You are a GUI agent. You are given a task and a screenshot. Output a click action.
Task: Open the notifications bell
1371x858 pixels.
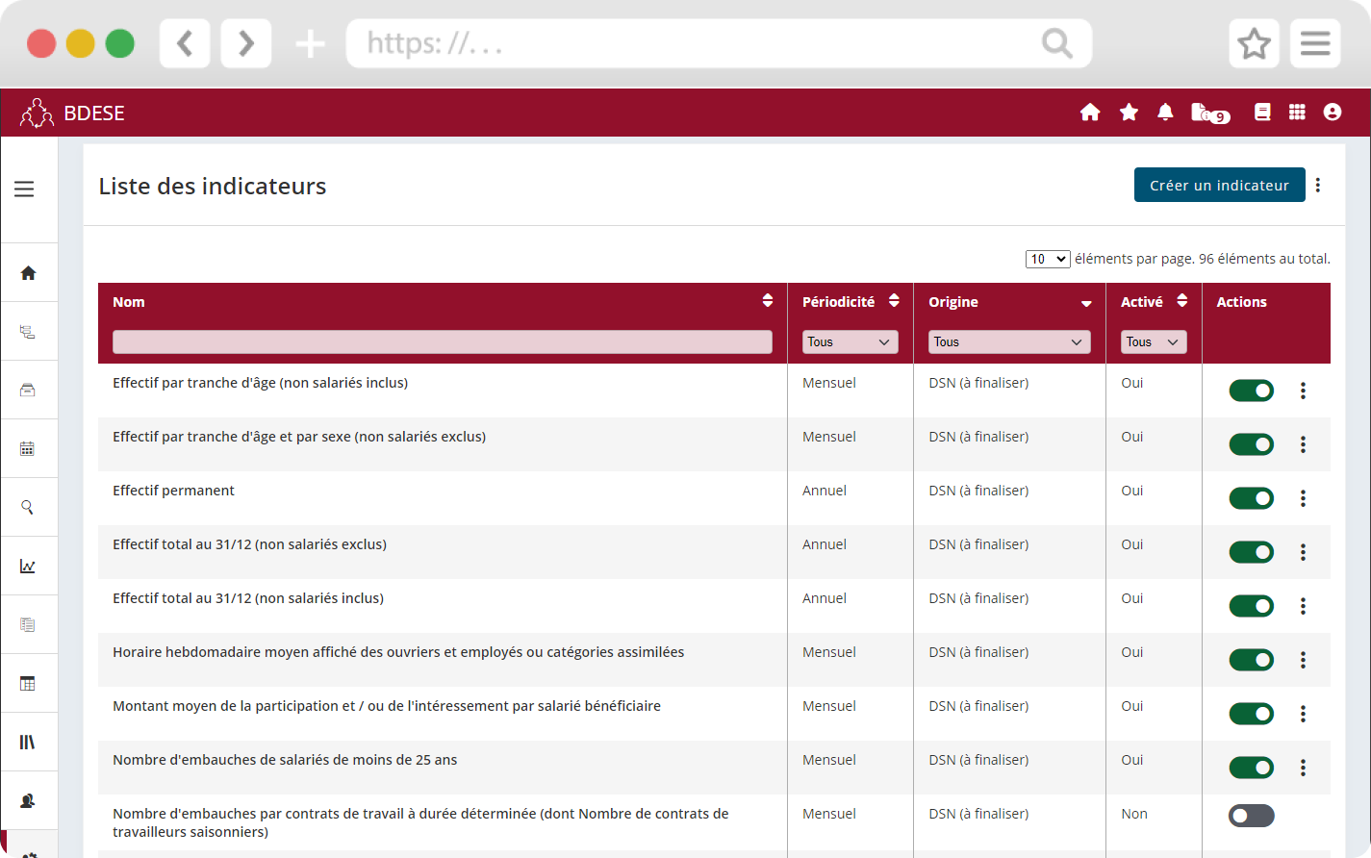click(1165, 113)
